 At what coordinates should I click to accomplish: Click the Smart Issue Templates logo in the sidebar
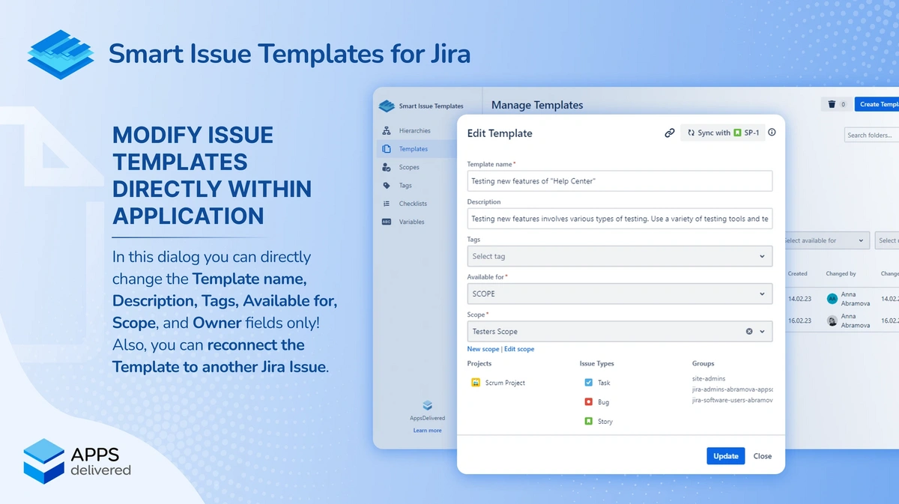pyautogui.click(x=387, y=106)
